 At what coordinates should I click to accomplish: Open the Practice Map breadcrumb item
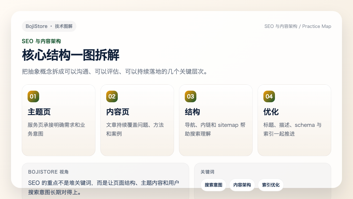pos(317,26)
